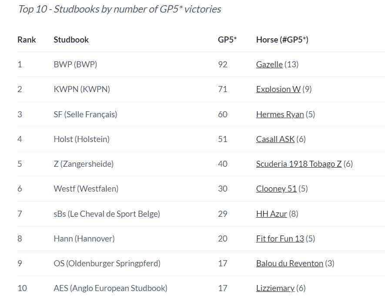Click the SF (Selle Français) cell

[x=85, y=114]
